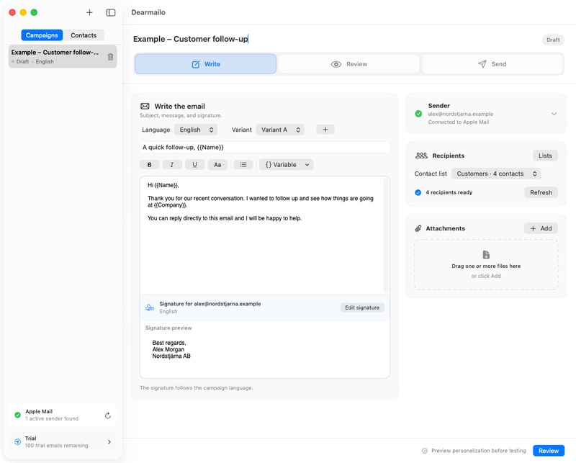The width and height of the screenshot is (576, 463).
Task: Click the green sender connected checkmark
Action: pos(418,114)
